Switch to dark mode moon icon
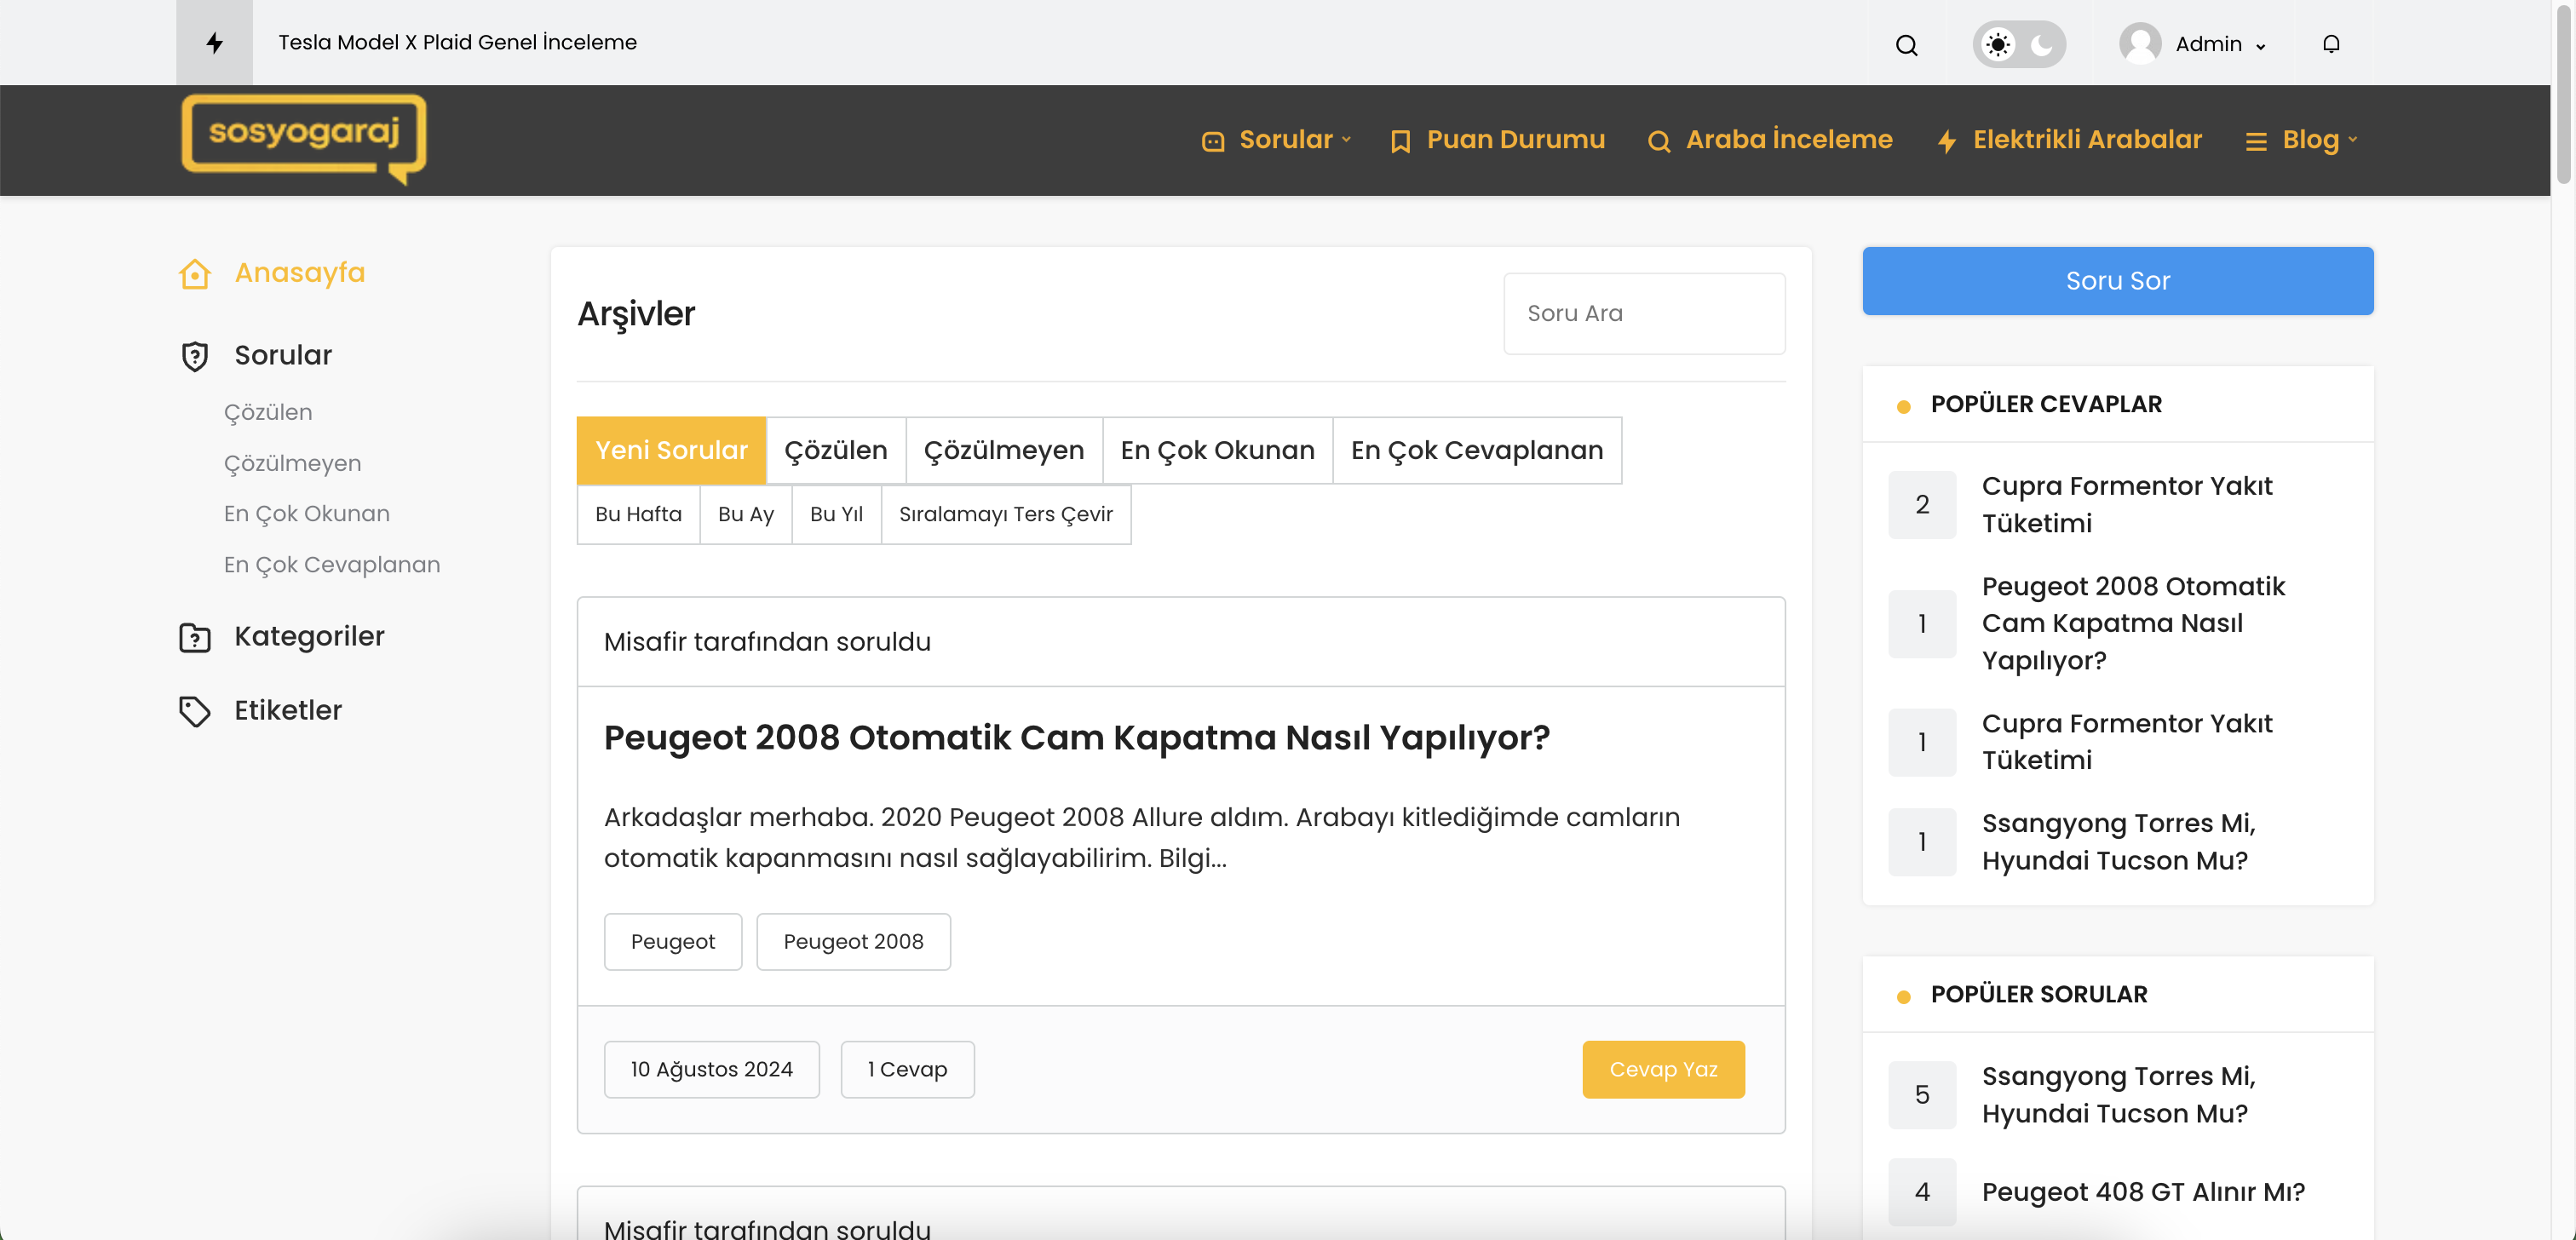 coord(2042,44)
